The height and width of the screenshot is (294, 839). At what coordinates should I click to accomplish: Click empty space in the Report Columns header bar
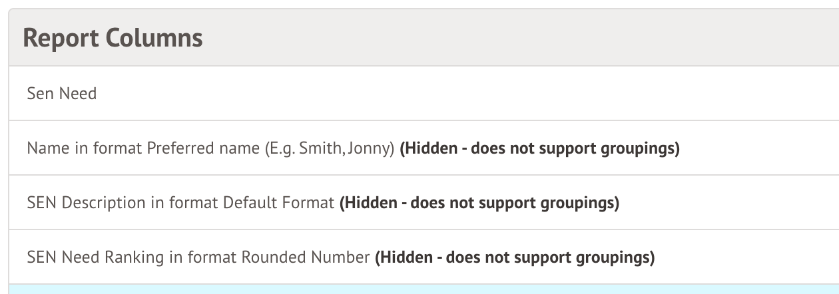(533, 38)
